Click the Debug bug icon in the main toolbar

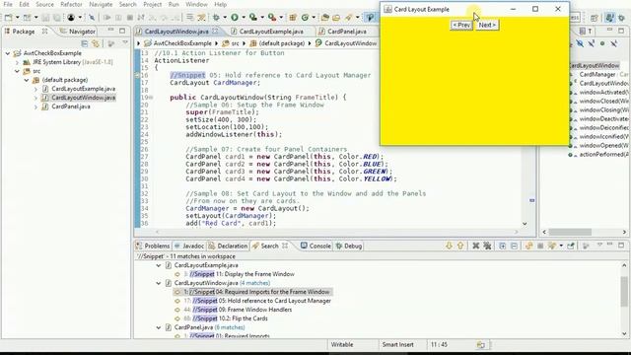pyautogui.click(x=217, y=18)
